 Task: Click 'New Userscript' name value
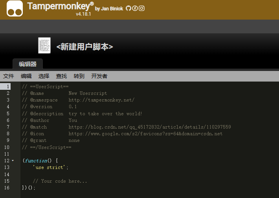click(x=88, y=93)
